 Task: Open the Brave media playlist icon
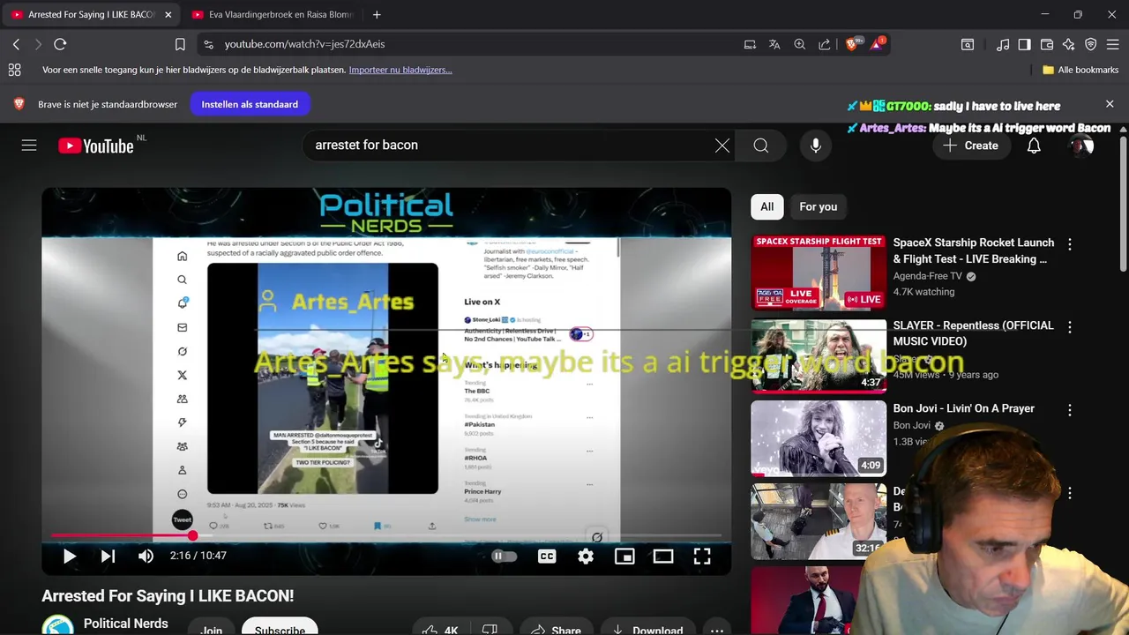[x=1003, y=44]
